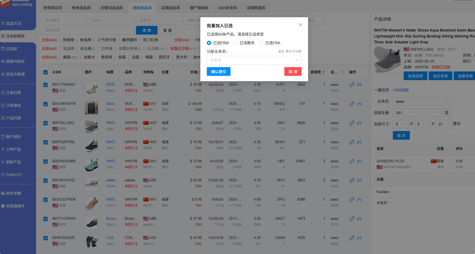This screenshot has height=254, width=475.
Task: Click the 确认提交 button
Action: pyautogui.click(x=219, y=71)
